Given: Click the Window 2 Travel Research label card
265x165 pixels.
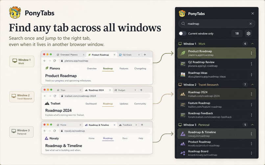Looking at the screenshot, I should (22, 97).
